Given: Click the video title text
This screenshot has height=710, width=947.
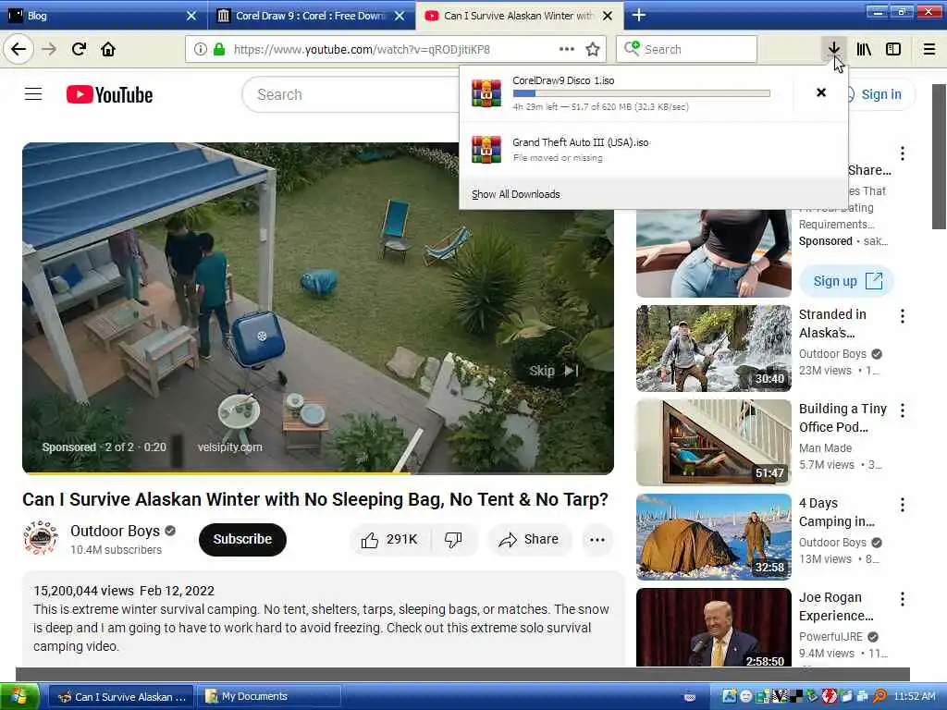Looking at the screenshot, I should [315, 500].
